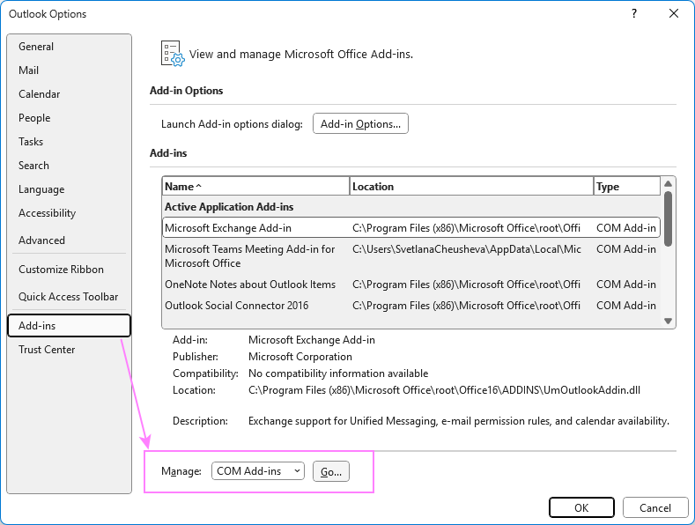Open the Manage COM Add-ins dropdown
The height and width of the screenshot is (525, 695).
tap(257, 471)
